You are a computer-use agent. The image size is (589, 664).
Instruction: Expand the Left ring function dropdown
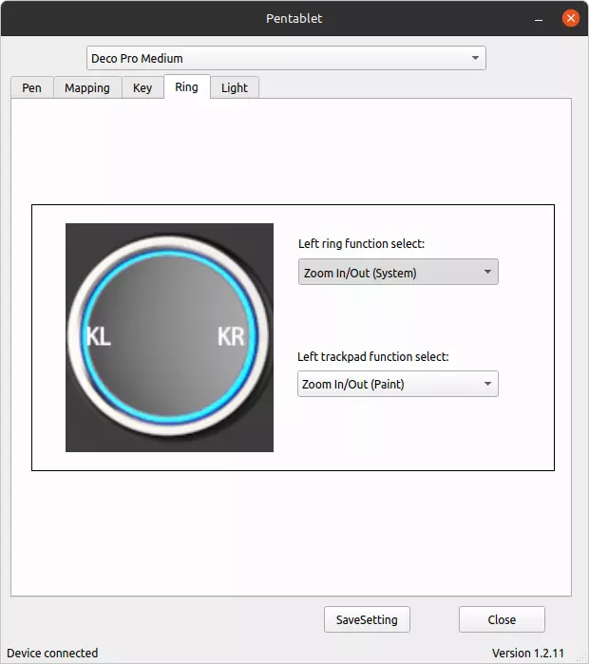click(x=397, y=273)
